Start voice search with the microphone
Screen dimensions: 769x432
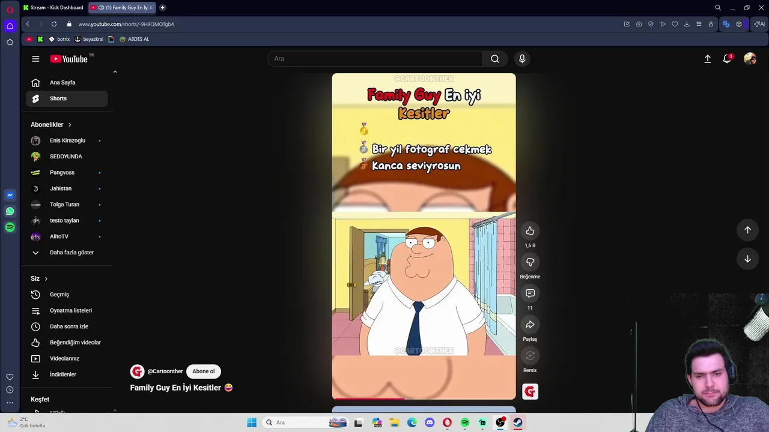coord(522,59)
